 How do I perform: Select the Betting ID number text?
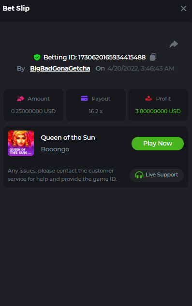click(x=112, y=58)
